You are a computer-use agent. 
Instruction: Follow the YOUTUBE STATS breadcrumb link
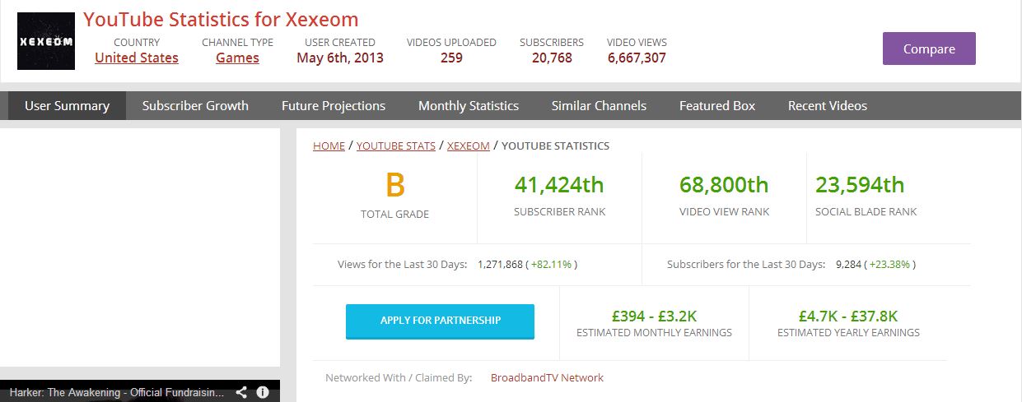coord(396,146)
